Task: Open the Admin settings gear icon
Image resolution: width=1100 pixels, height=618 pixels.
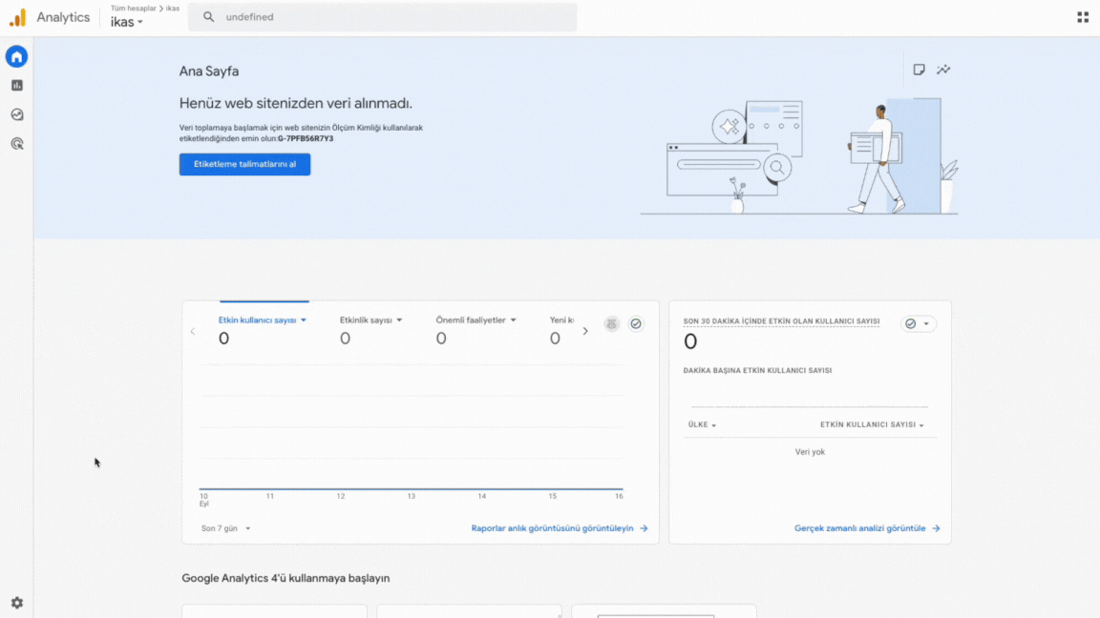Action: pos(16,603)
